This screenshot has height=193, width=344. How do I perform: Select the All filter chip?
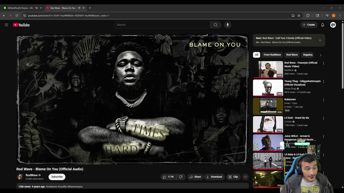(x=256, y=55)
